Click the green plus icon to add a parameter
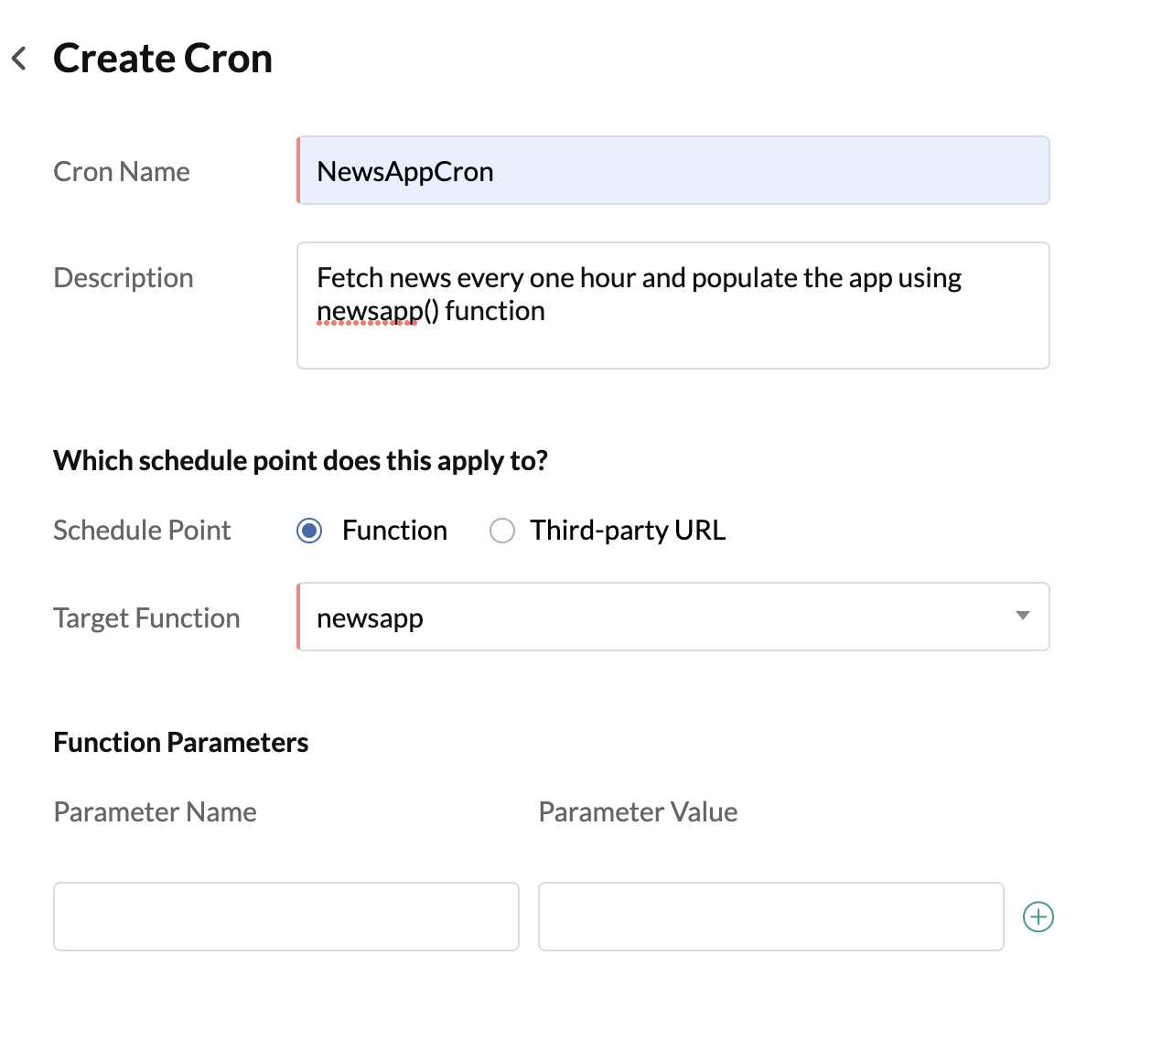This screenshot has height=1041, width=1173. [1037, 917]
